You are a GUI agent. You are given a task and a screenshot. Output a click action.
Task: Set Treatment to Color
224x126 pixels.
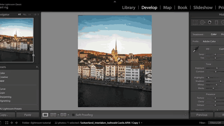tap(214, 34)
